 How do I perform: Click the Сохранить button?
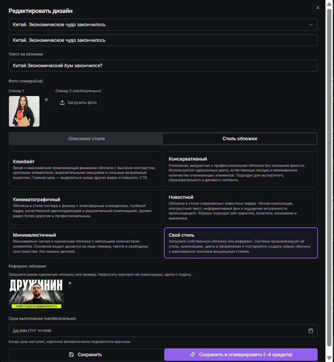click(85, 355)
